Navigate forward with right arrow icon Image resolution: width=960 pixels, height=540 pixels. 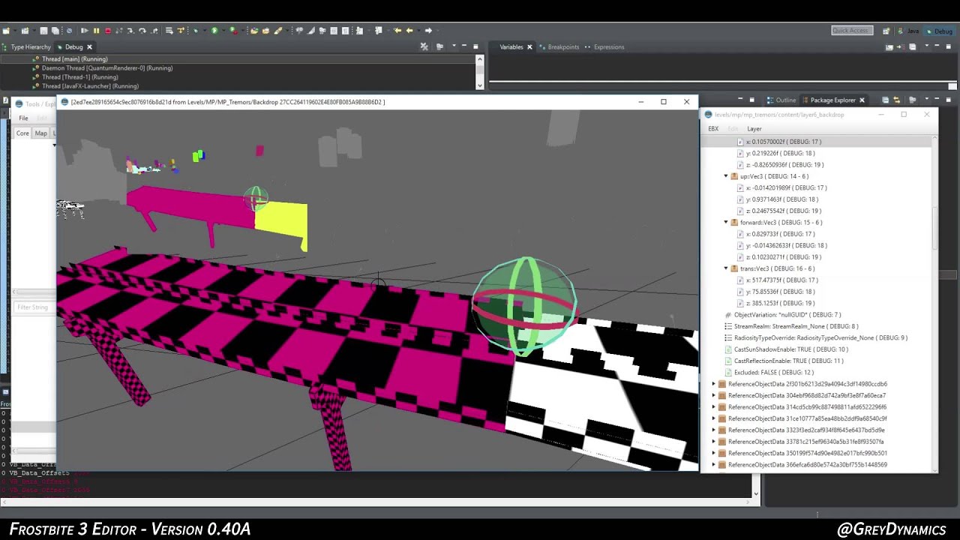428,31
